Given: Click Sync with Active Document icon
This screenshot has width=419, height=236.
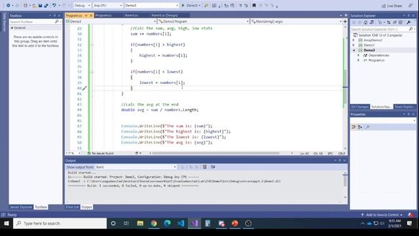Looking at the screenshot, I should tap(388, 22).
